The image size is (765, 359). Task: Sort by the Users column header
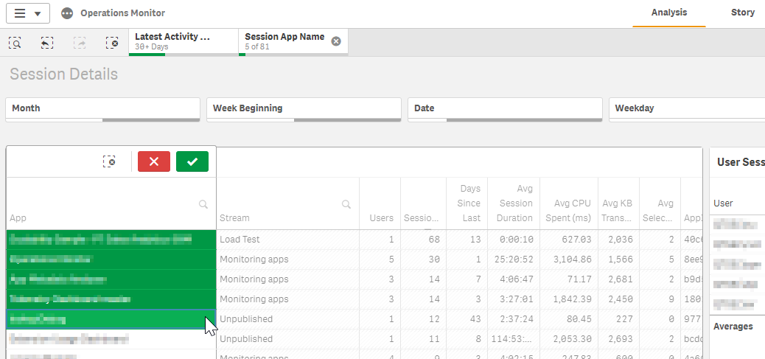pos(382,218)
